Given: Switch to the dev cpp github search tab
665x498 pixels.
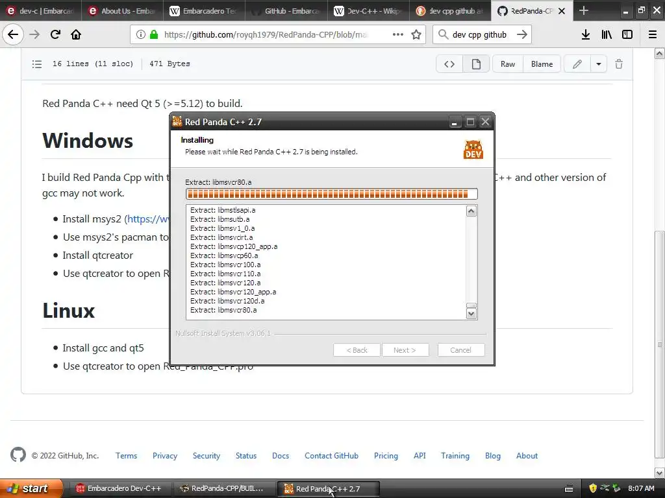Looking at the screenshot, I should tap(450, 10).
